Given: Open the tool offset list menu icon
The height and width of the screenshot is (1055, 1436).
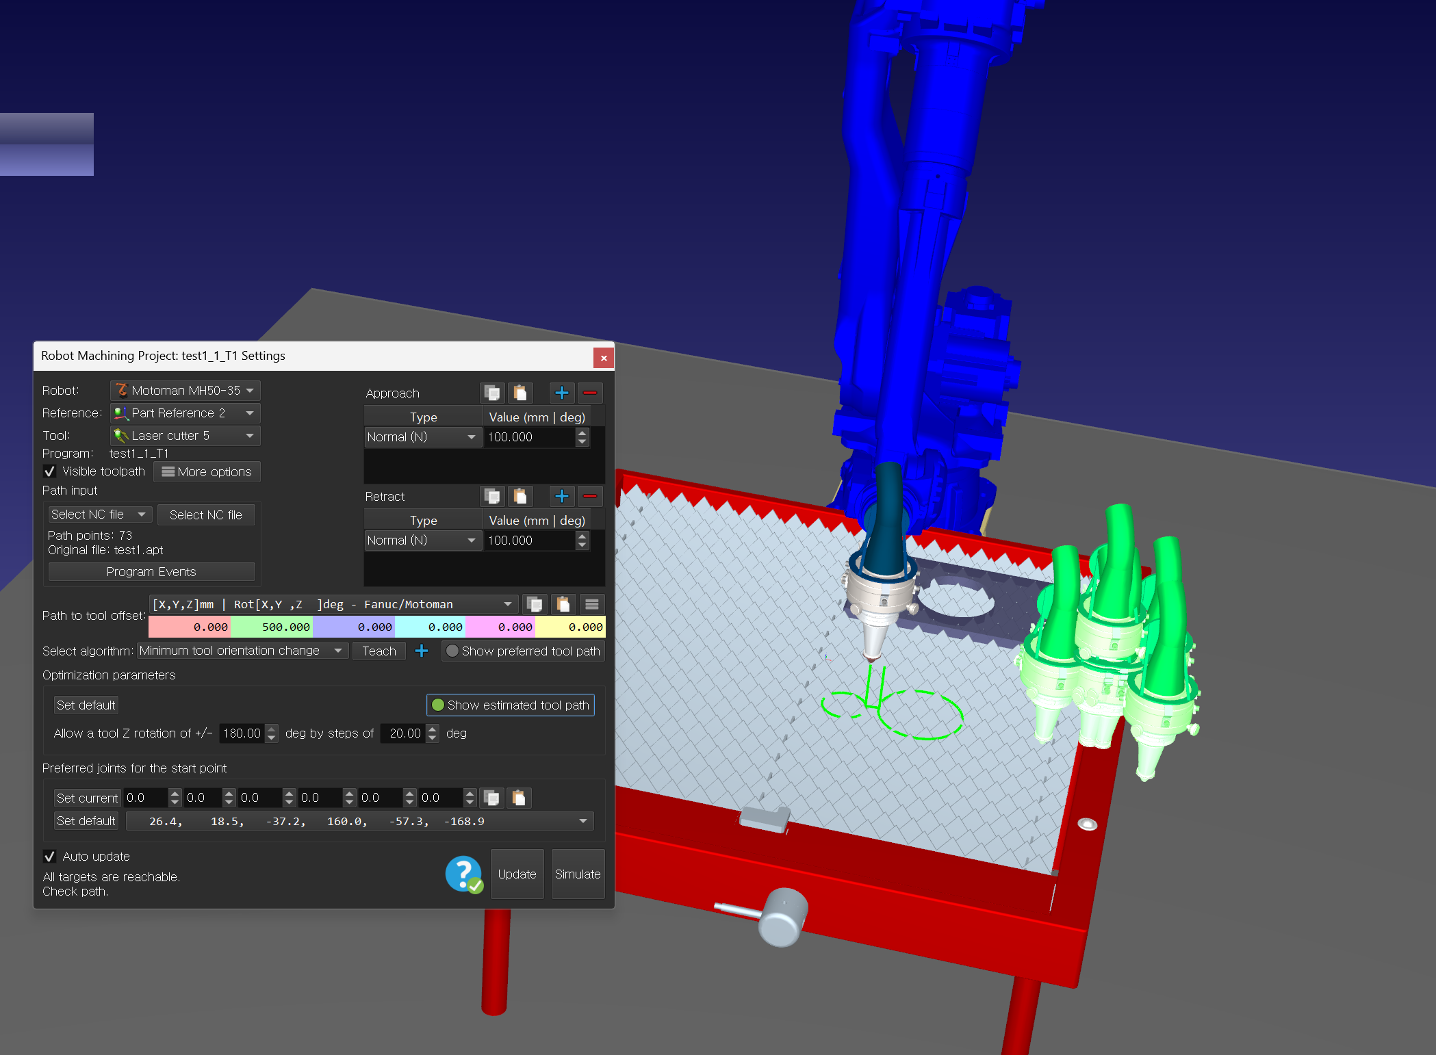Looking at the screenshot, I should tap(592, 604).
